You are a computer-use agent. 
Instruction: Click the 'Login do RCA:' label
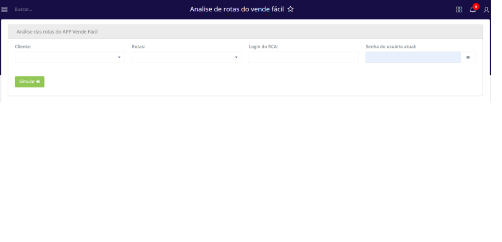click(263, 47)
